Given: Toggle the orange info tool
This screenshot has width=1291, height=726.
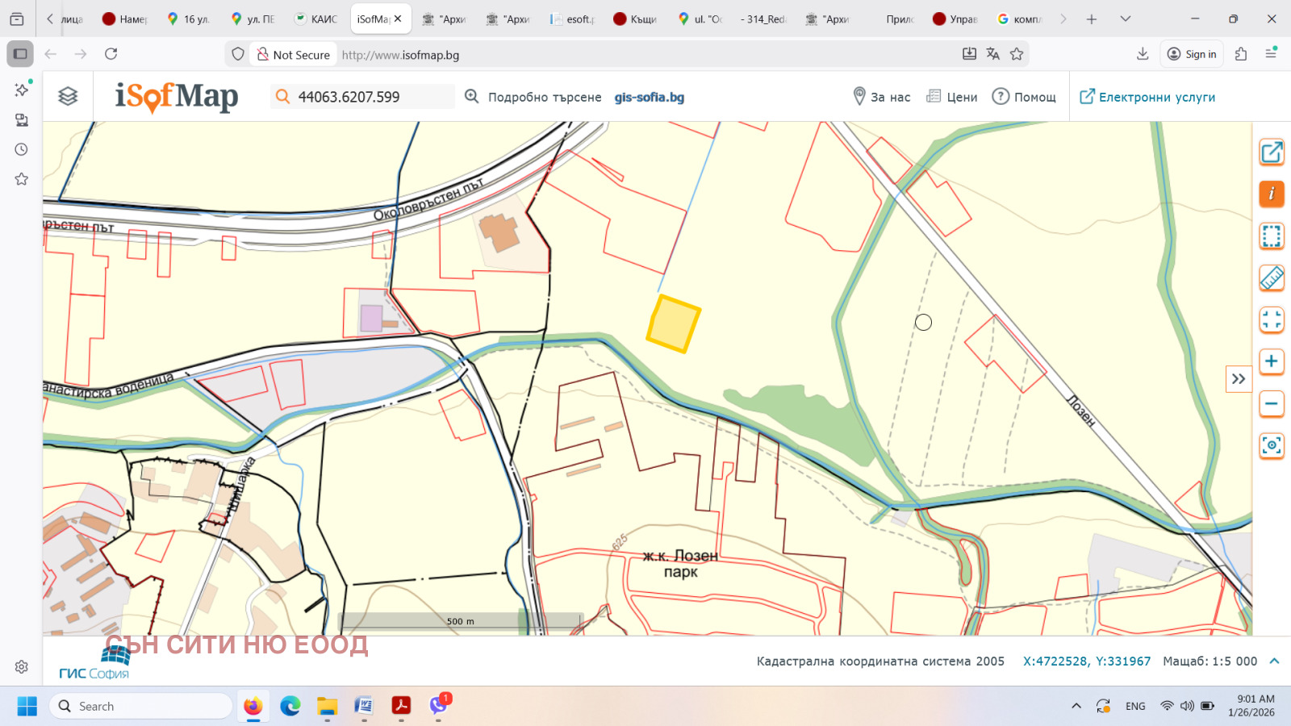Looking at the screenshot, I should 1272,194.
